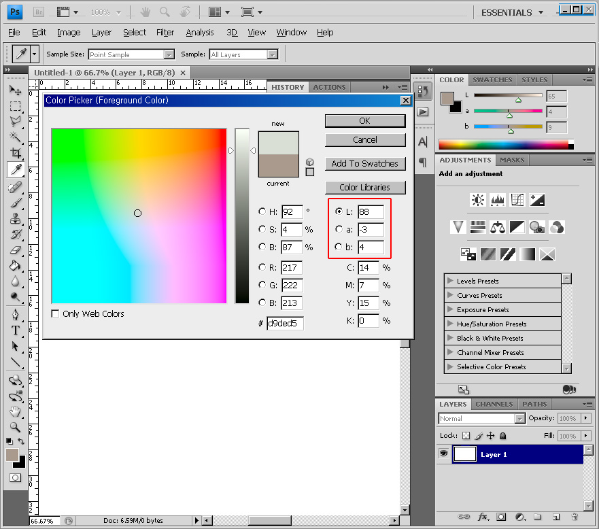The width and height of the screenshot is (599, 529).
Task: Expand the Levels Presets list
Action: pyautogui.click(x=449, y=281)
